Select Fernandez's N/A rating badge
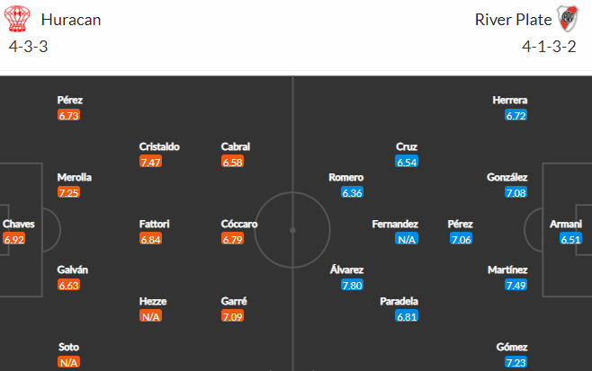 pyautogui.click(x=407, y=239)
